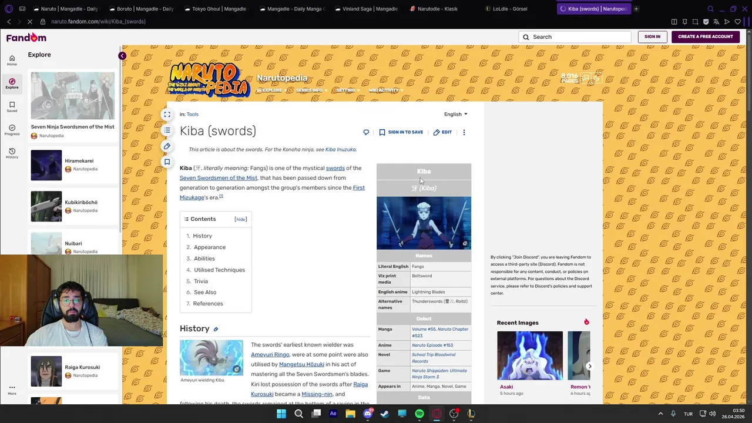Viewport: 752px width, 423px height.
Task: Expand the EXPLORE wiki navigation menu
Action: tap(271, 90)
